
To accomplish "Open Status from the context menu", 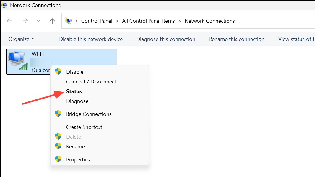I will [x=74, y=91].
